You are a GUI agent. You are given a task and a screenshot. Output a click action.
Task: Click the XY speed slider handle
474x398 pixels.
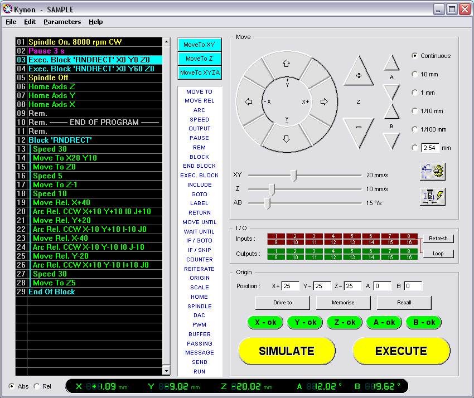click(293, 175)
